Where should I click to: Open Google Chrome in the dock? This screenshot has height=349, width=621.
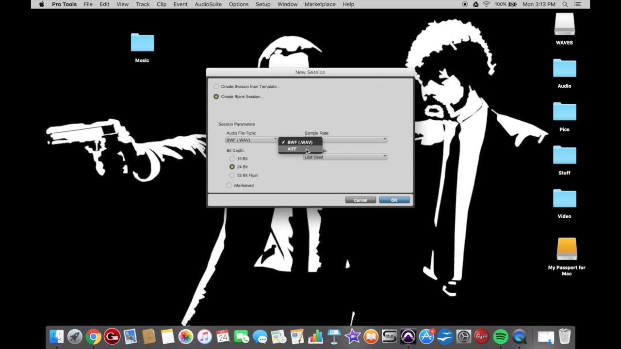tap(93, 336)
